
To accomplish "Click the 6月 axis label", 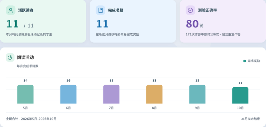I will coord(68,108).
